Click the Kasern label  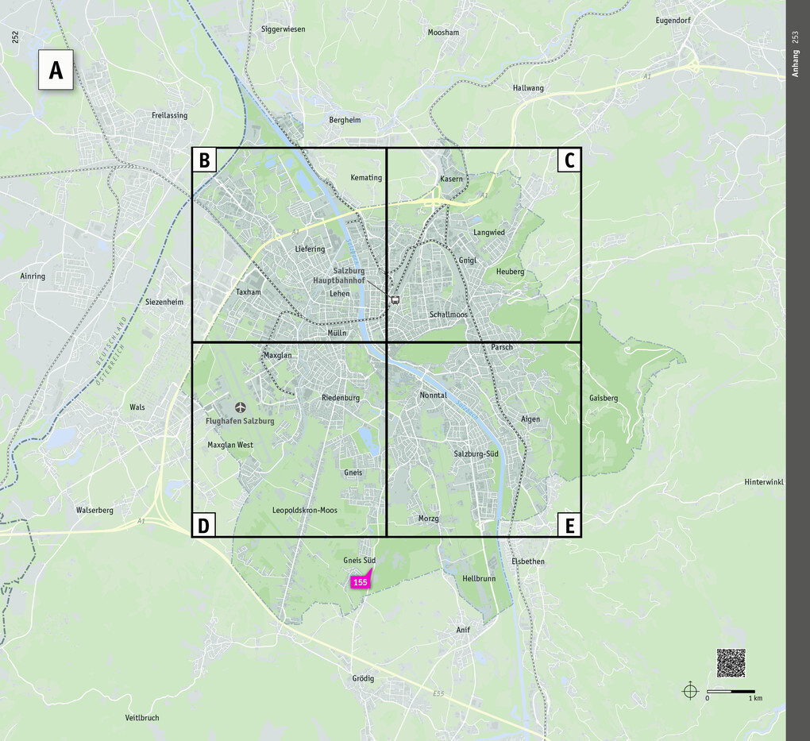(451, 179)
